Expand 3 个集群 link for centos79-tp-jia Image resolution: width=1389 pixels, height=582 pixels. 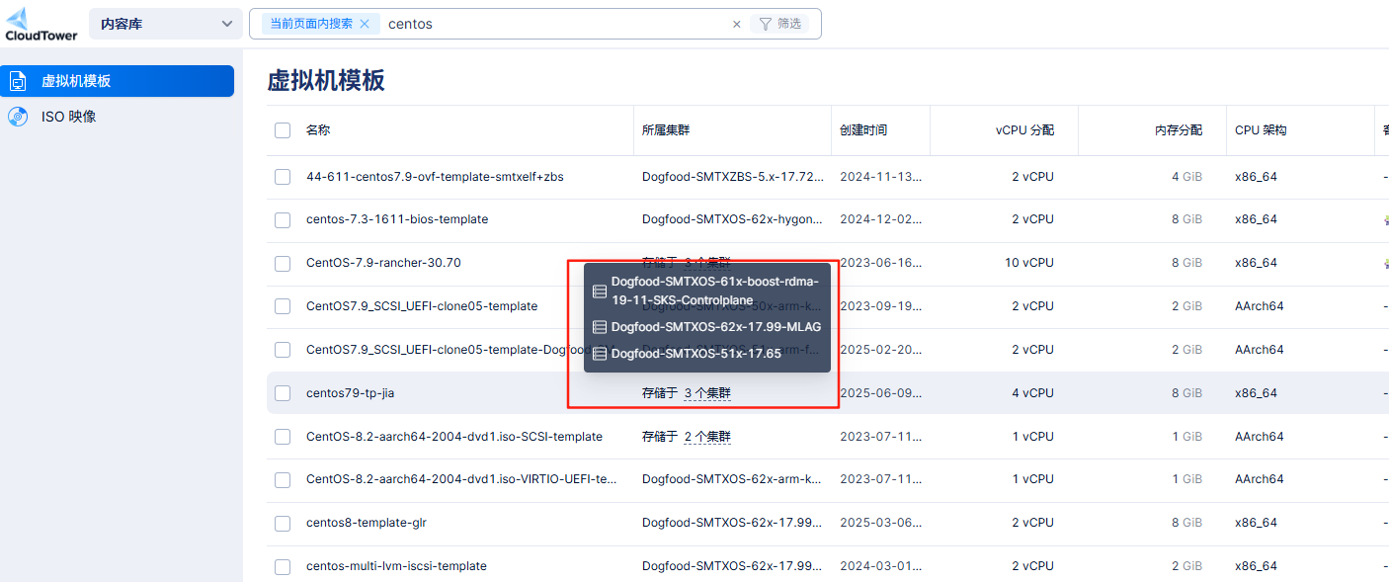[x=706, y=393]
